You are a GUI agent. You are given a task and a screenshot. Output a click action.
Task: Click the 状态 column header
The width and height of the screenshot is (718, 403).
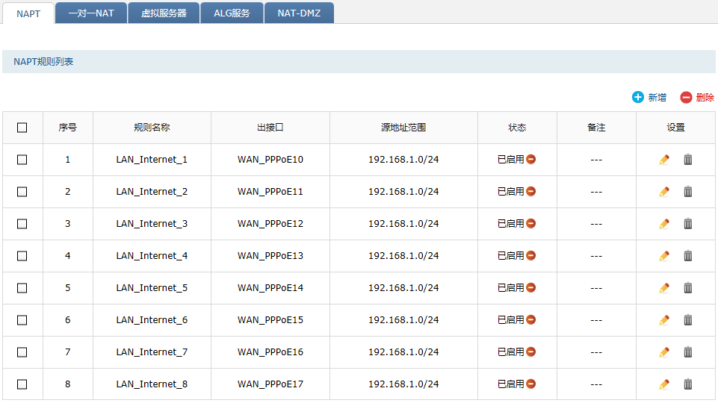(517, 128)
